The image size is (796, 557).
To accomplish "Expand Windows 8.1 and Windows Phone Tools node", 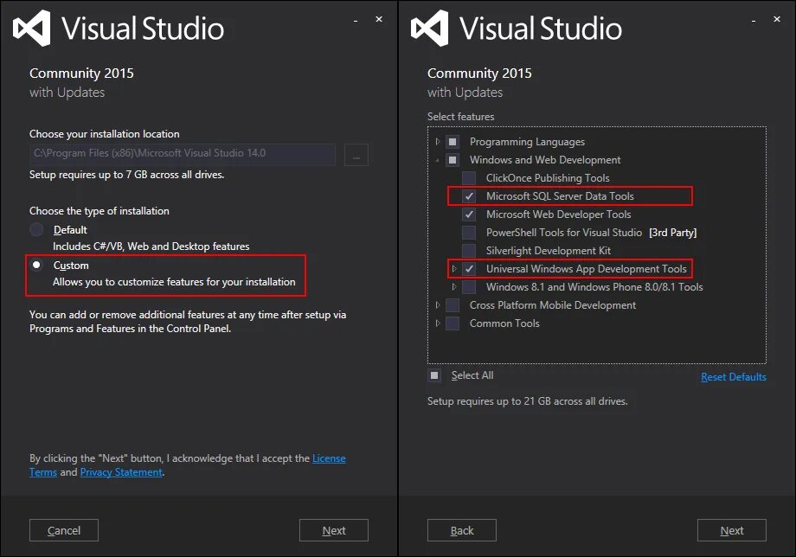I will click(454, 287).
